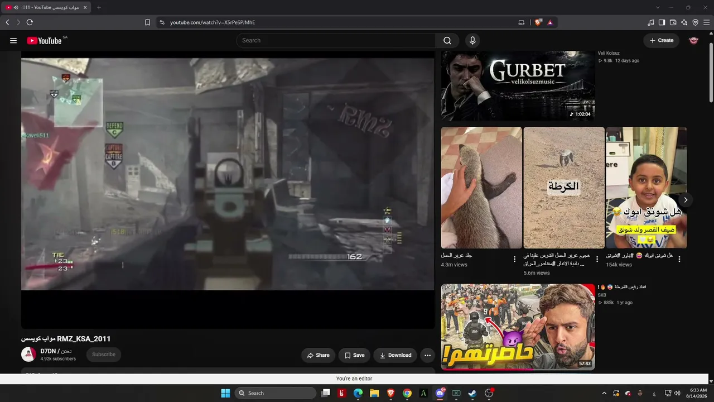Open Veli Kolsuz channel link

pos(609,54)
